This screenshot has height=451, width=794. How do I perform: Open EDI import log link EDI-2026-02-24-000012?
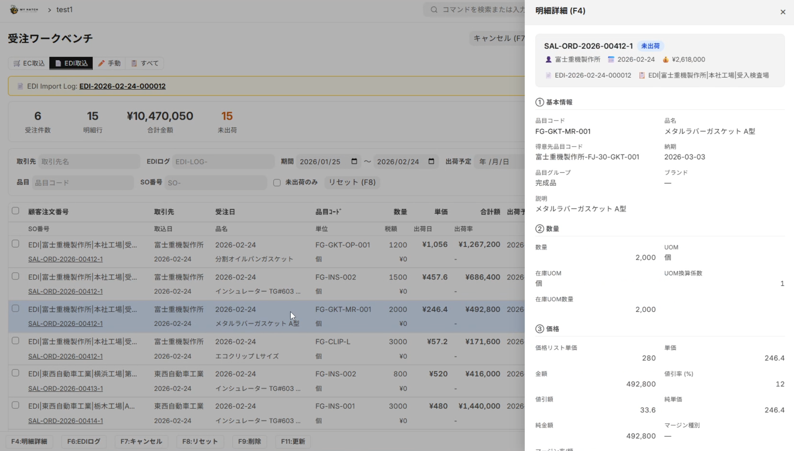pyautogui.click(x=122, y=86)
